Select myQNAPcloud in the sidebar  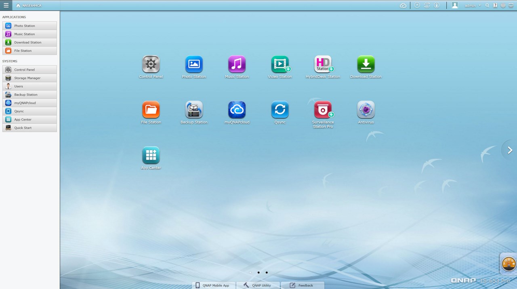pyautogui.click(x=29, y=103)
